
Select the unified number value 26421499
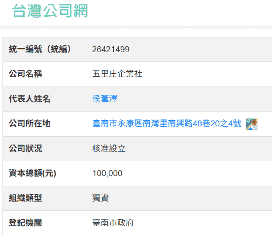pyautogui.click(x=111, y=49)
